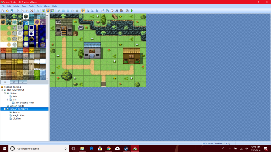
Task: Set map zoom scale to 1/2
Action: 88,11
